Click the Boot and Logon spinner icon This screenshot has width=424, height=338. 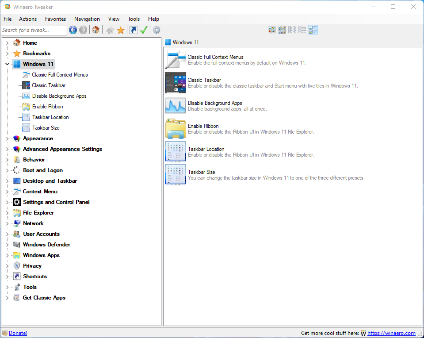click(17, 170)
